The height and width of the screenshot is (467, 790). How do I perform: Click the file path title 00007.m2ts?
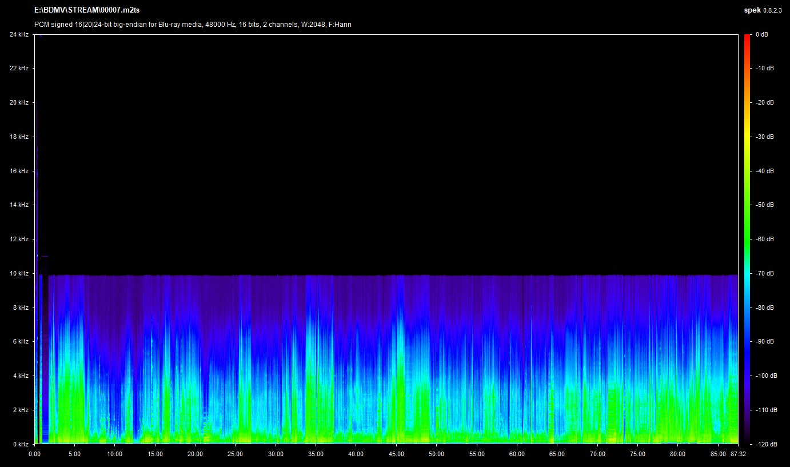[x=87, y=10]
